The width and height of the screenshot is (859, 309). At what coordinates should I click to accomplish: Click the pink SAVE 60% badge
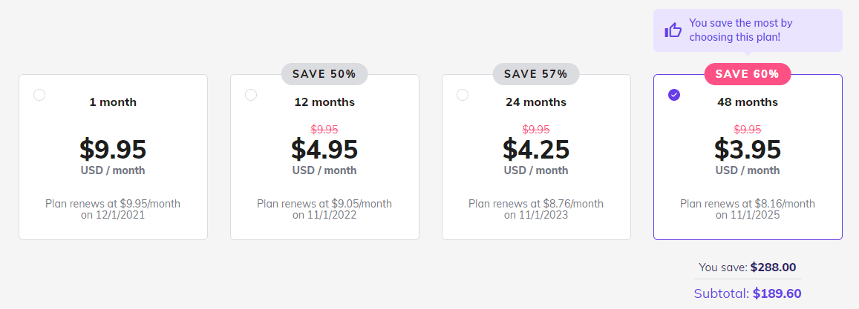748,74
